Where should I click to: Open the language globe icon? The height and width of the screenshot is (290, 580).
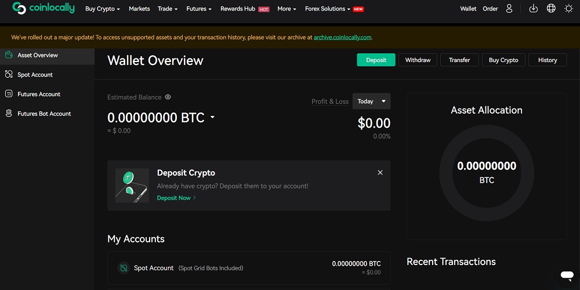[x=551, y=9]
